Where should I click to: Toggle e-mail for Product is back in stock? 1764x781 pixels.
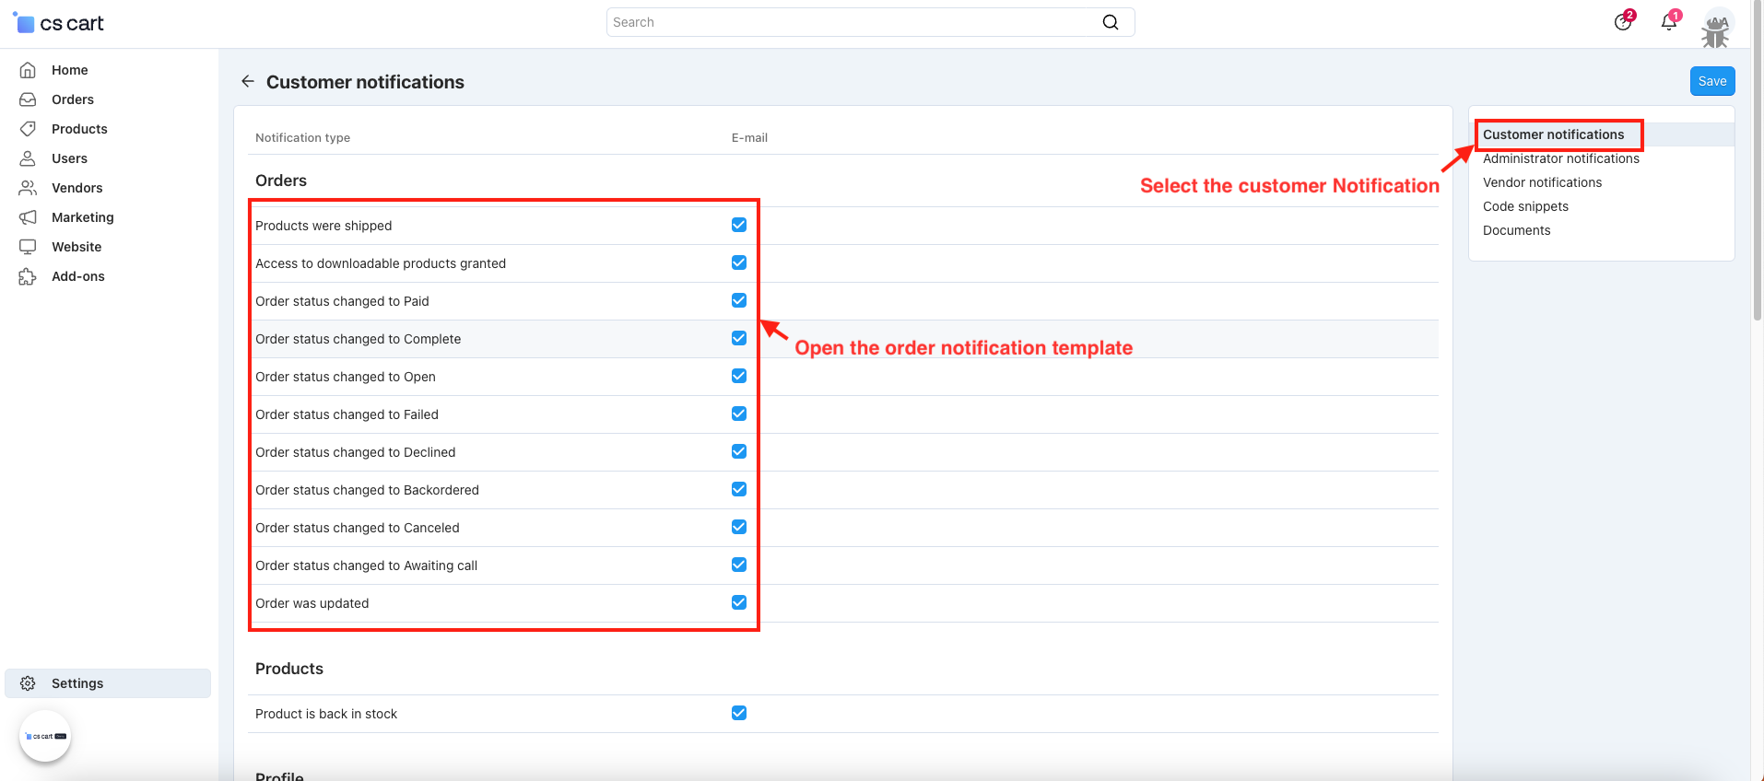point(739,713)
